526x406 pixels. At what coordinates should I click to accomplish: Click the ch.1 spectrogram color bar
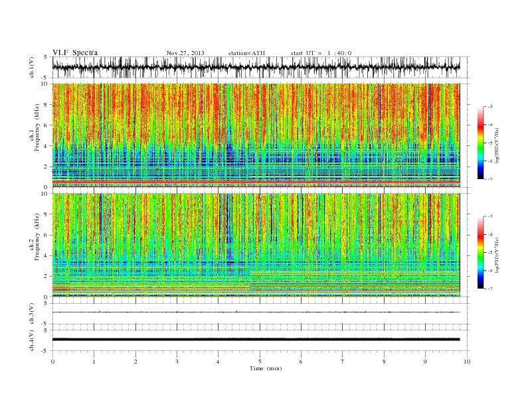(481, 143)
